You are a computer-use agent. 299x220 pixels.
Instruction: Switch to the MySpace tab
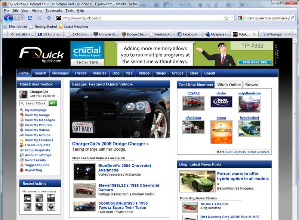pos(218,34)
